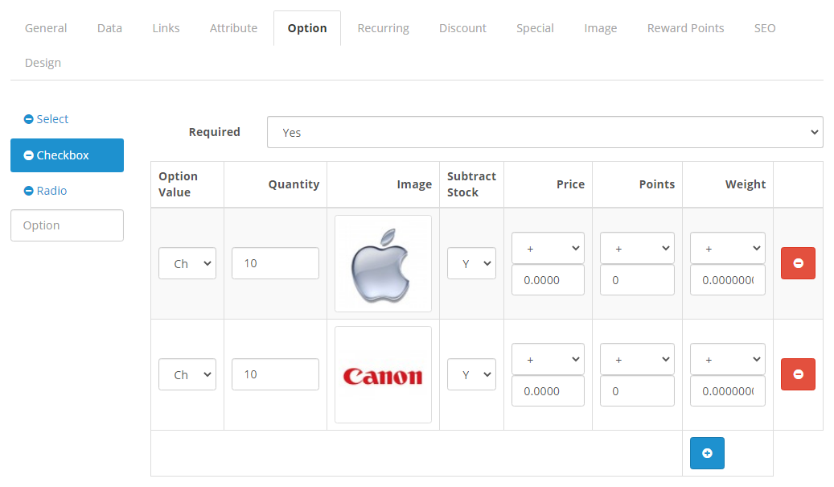Click the Select option link

[x=52, y=119]
